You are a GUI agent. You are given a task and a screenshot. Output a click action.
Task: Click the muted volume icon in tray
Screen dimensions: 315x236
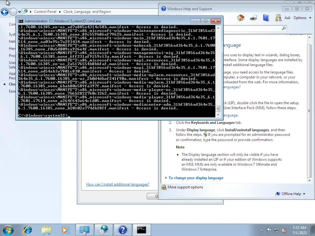point(284,230)
